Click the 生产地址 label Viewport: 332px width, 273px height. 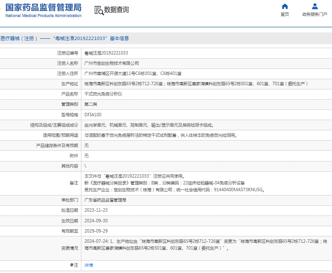point(69,84)
